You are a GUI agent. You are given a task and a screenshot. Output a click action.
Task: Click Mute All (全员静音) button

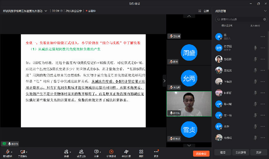[241, 152]
